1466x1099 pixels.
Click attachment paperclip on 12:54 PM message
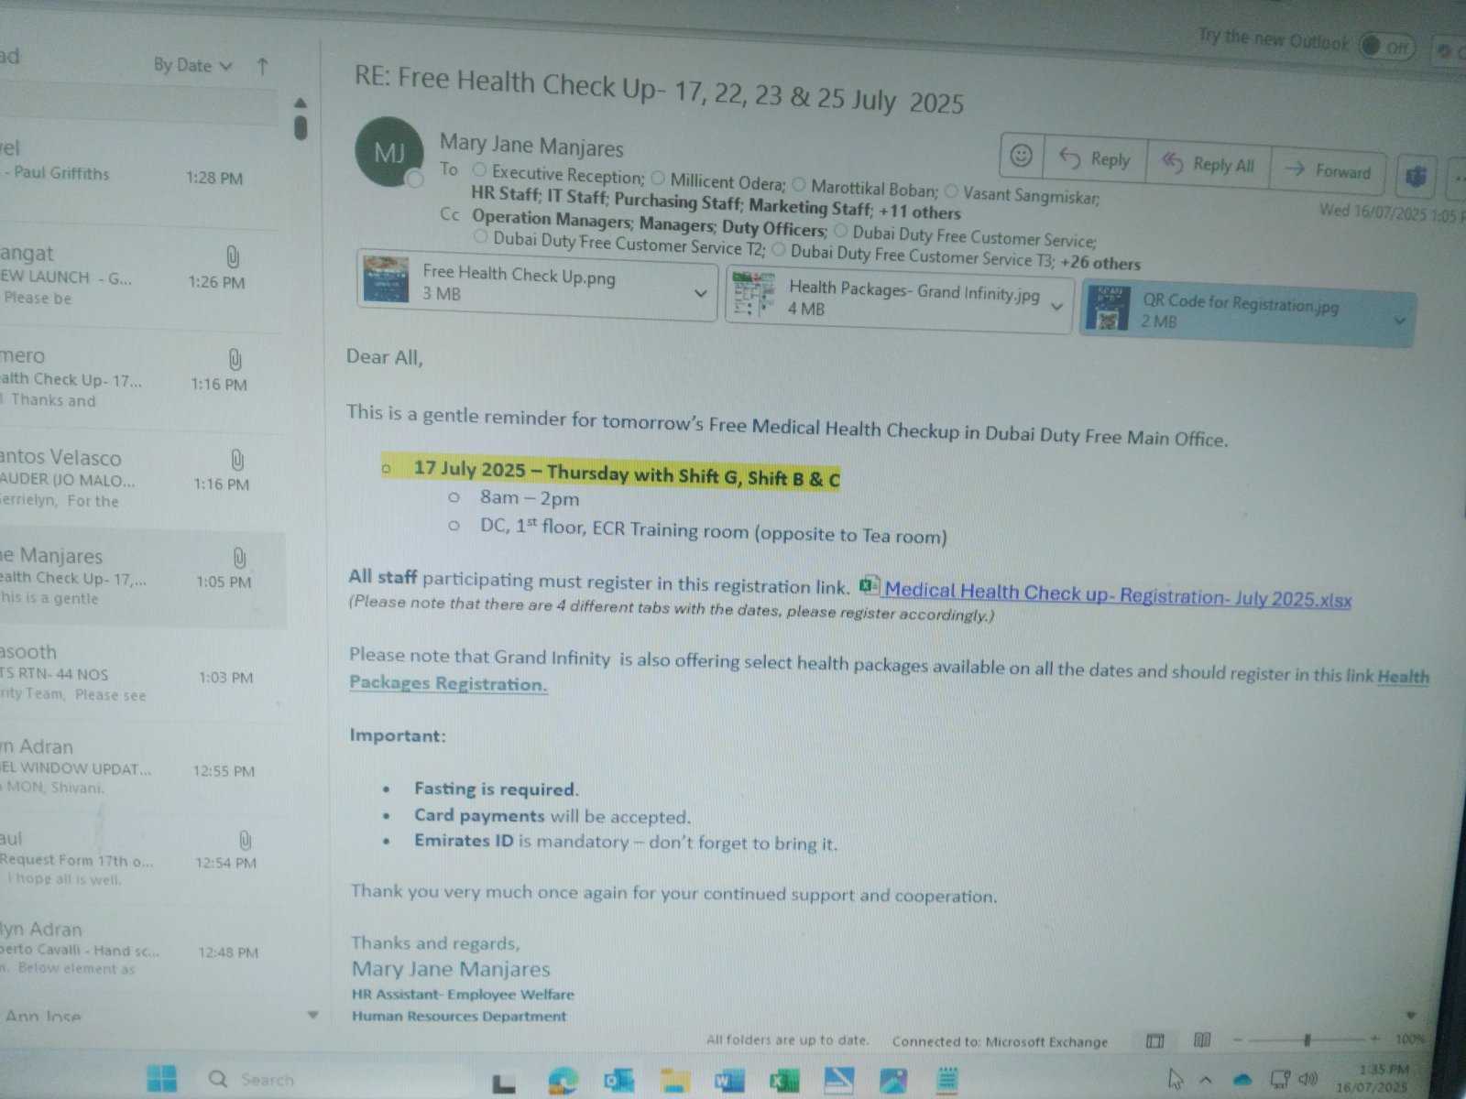(x=246, y=840)
